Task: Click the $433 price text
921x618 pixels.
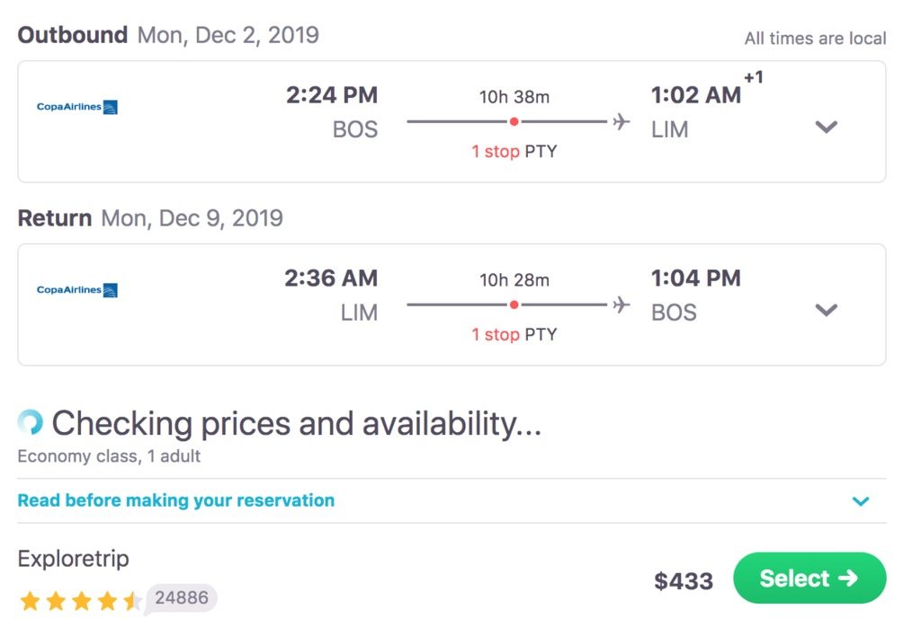Action: click(x=684, y=581)
